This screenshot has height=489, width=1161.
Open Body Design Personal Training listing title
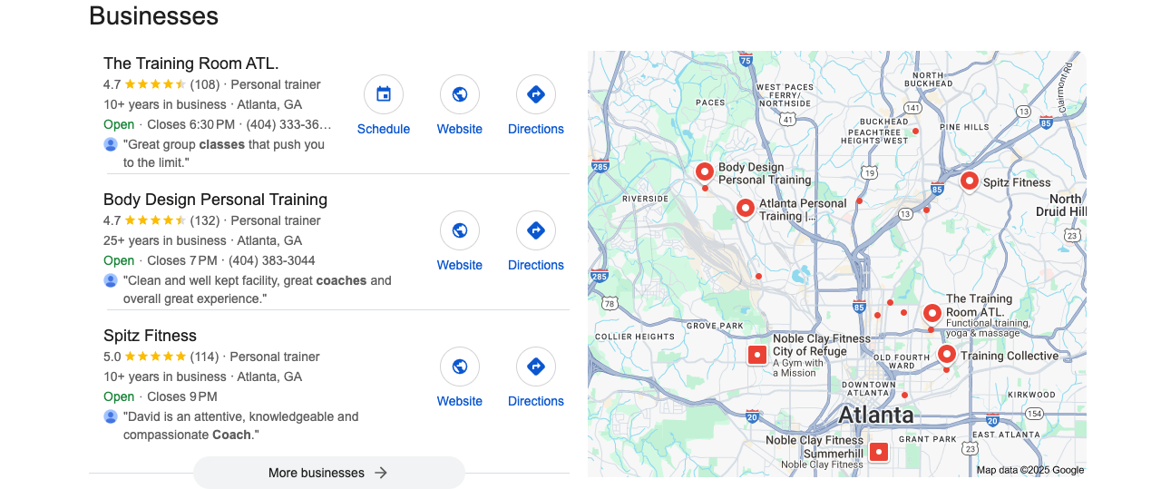215,200
